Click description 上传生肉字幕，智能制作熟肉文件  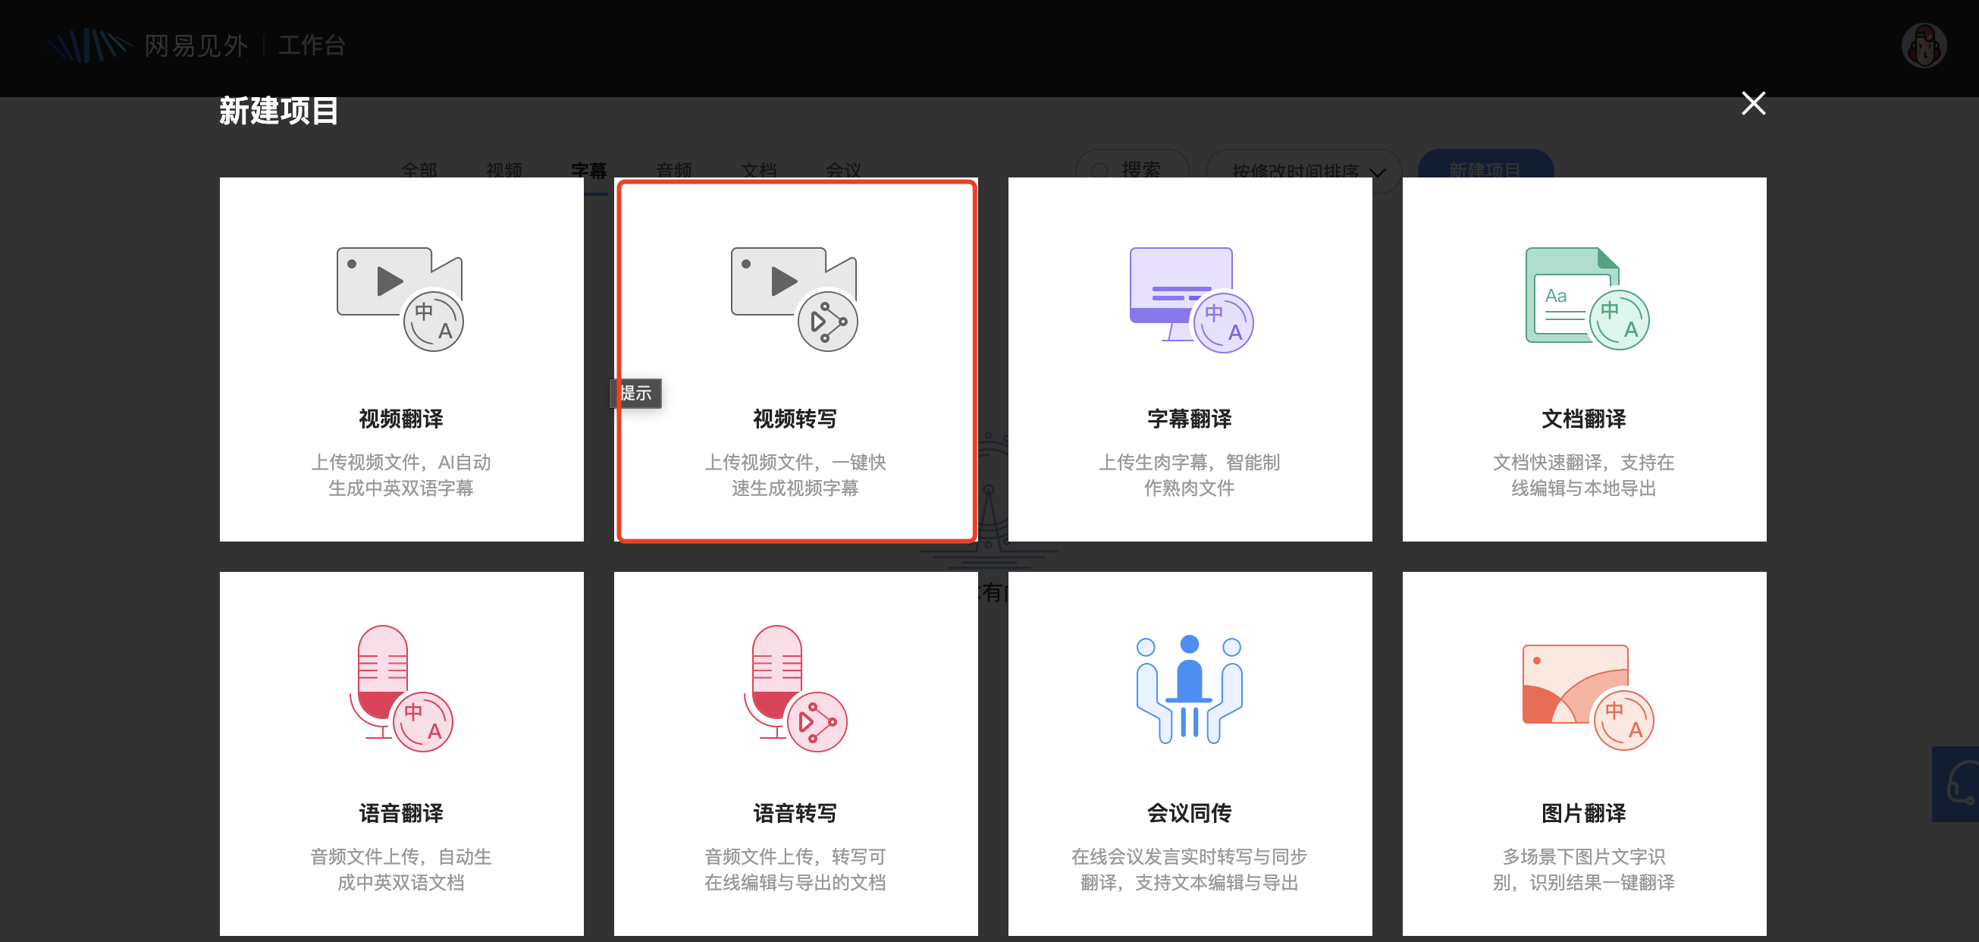pyautogui.click(x=1189, y=475)
